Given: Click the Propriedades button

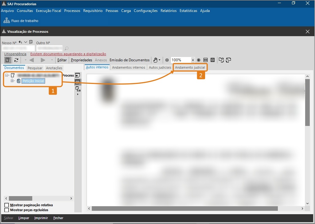Looking at the screenshot, I should coord(81,60).
